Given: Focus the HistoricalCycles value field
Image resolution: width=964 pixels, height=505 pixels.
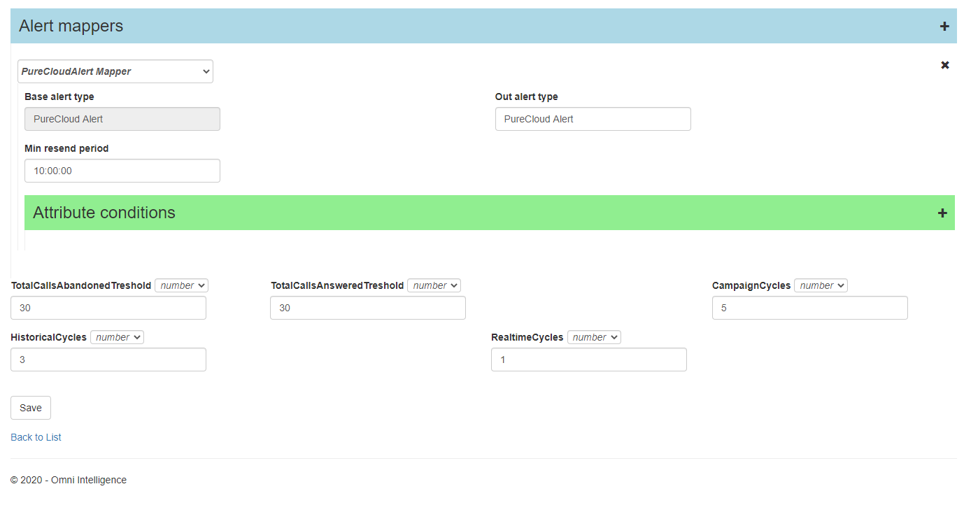Looking at the screenshot, I should click(x=108, y=360).
